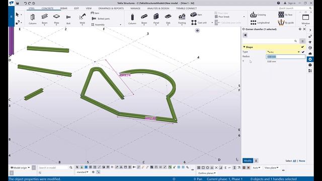Open the REBAR ribbon tab
Screen dimensions: 322x181
[64, 9]
